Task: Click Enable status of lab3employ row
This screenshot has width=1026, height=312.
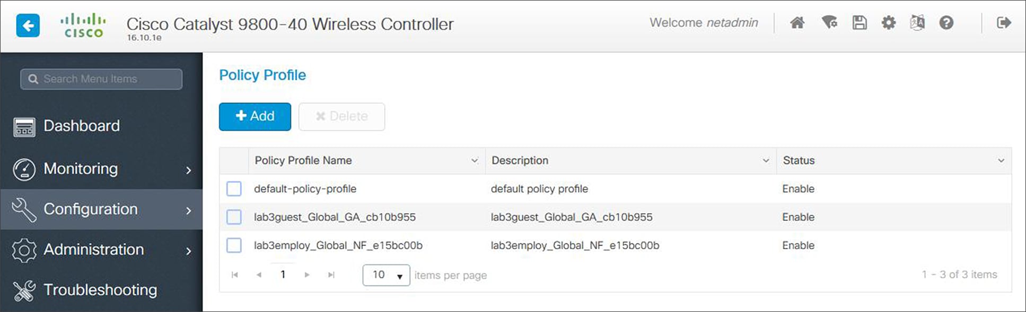Action: point(798,245)
